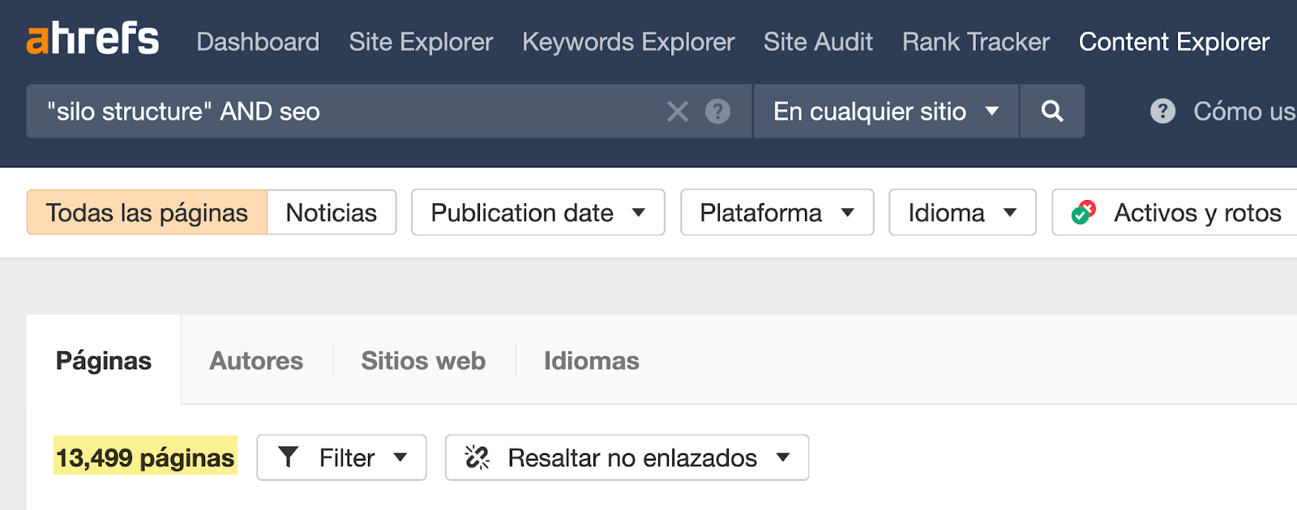Click the search field help question mark
1297x510 pixels.
tap(717, 111)
